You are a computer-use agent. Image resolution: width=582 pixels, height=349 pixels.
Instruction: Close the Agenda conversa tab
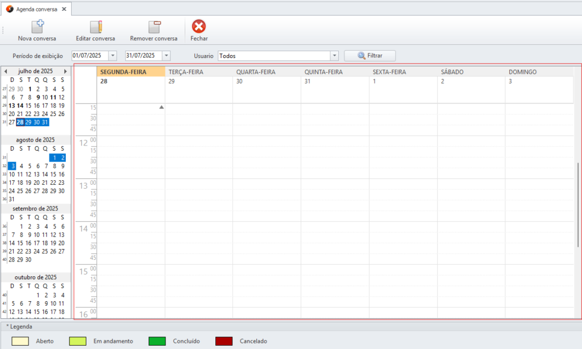(63, 9)
